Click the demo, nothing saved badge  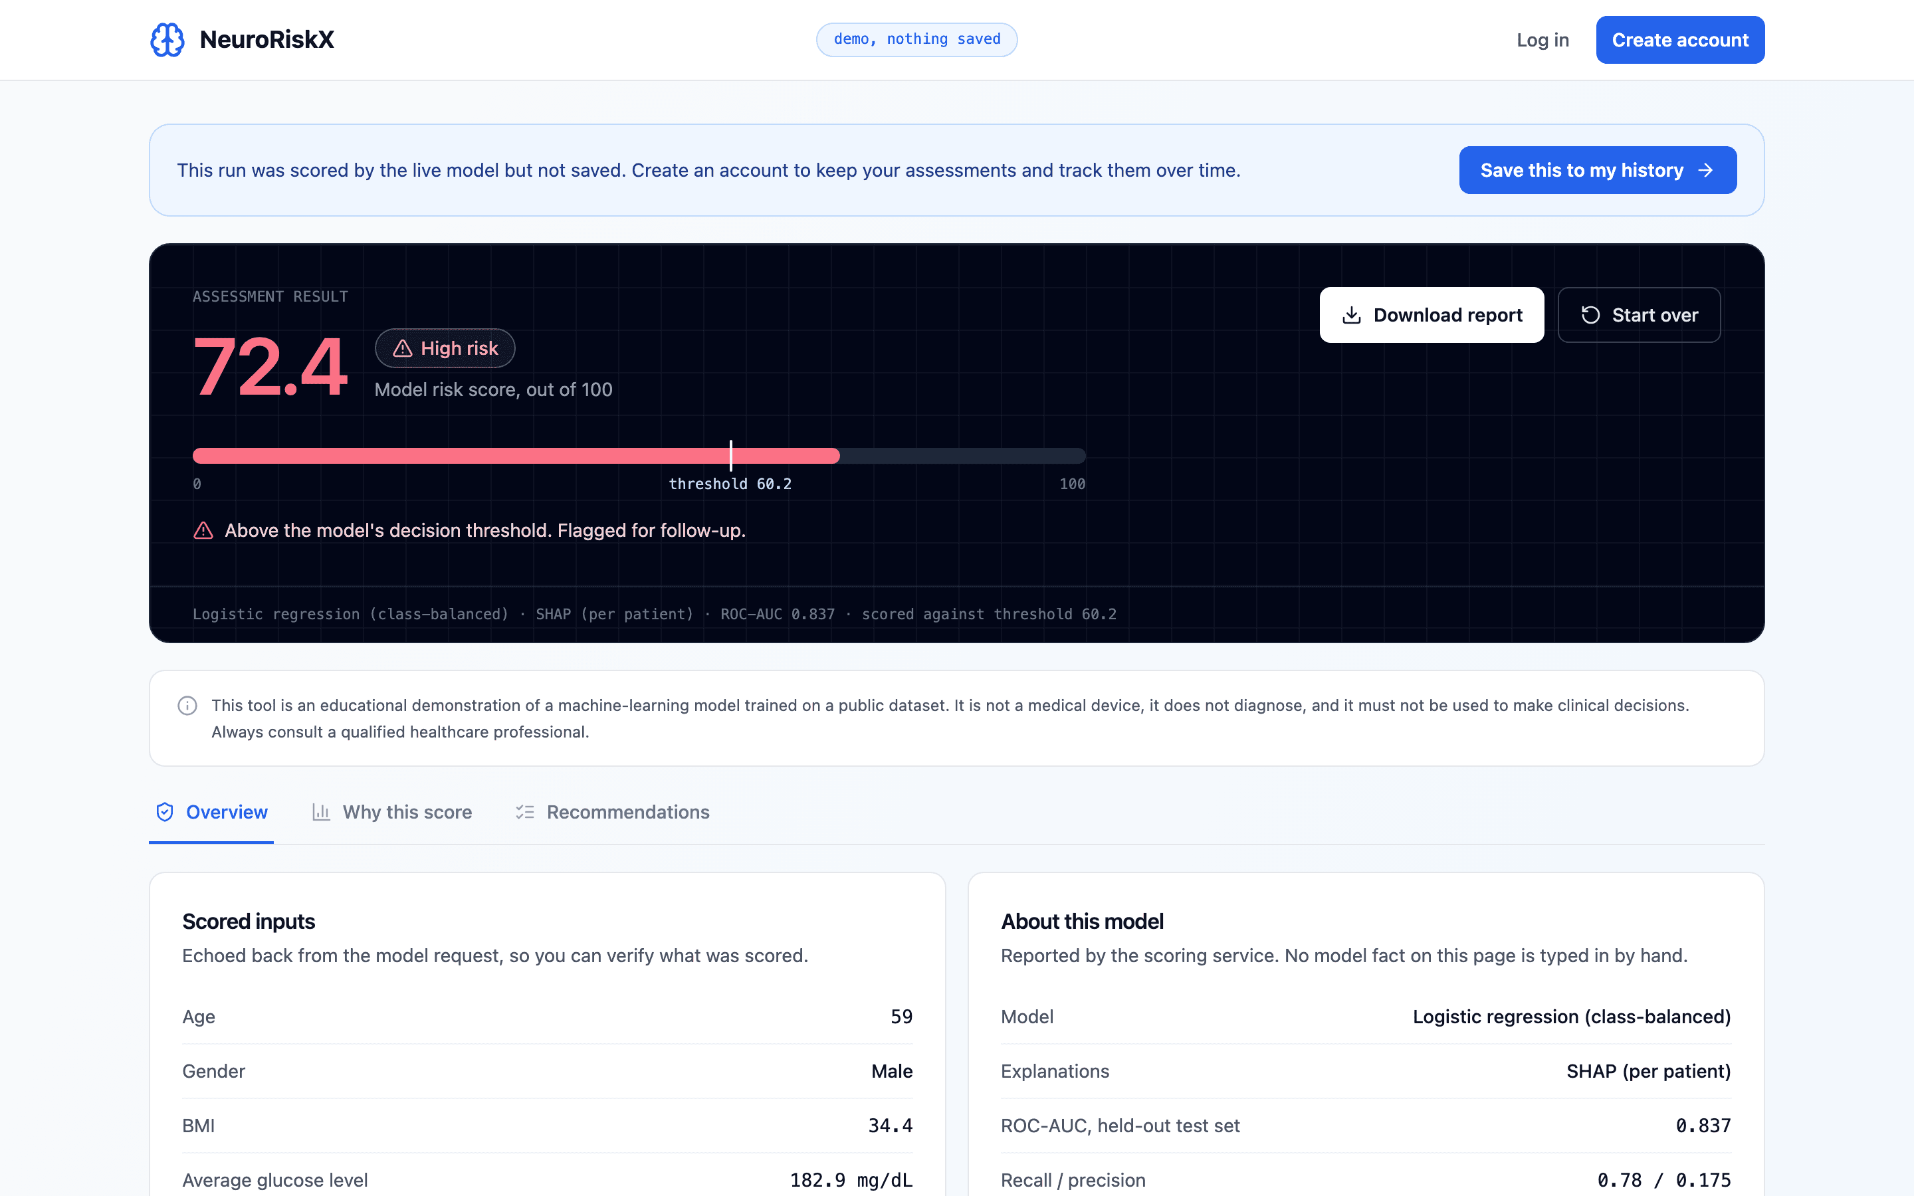click(x=916, y=40)
